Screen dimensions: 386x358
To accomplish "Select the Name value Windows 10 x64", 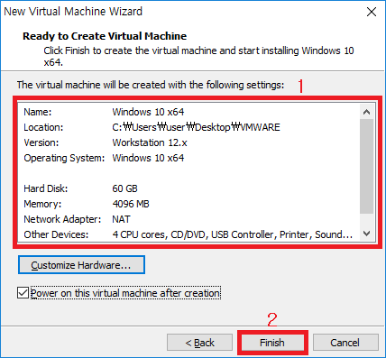I will 148,112.
